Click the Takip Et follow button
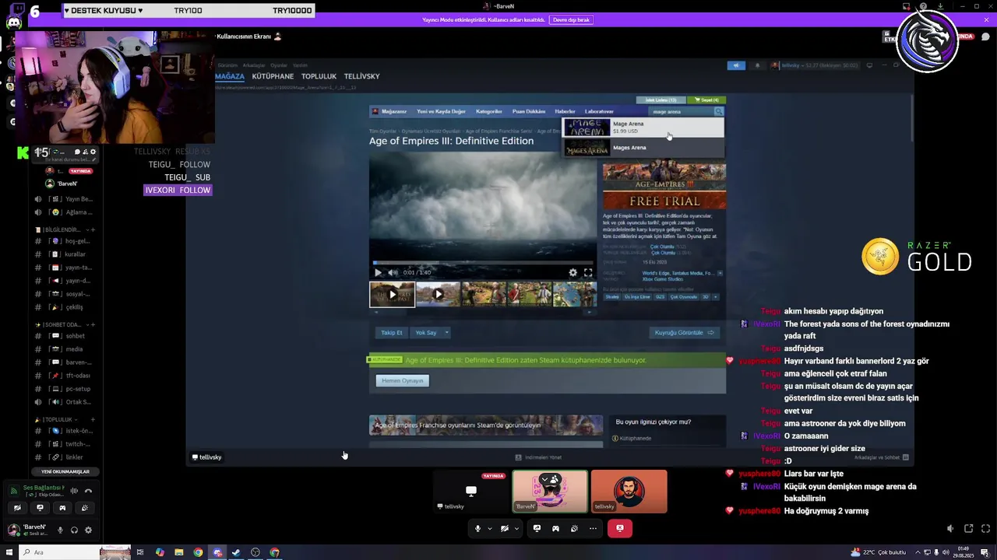Image resolution: width=997 pixels, height=560 pixels. tap(392, 333)
